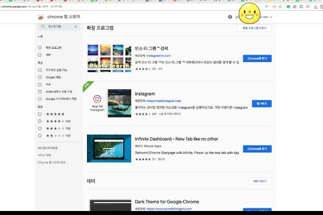Add Infinite Dashboard to Chrome
323x215 pixels.
(257, 149)
